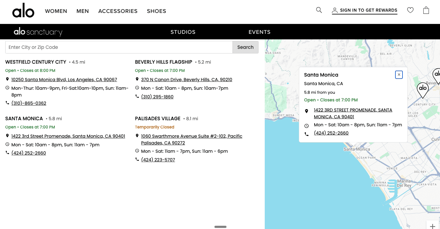Select the Palisades Village store title
Image resolution: width=440 pixels, height=229 pixels.
click(158, 119)
